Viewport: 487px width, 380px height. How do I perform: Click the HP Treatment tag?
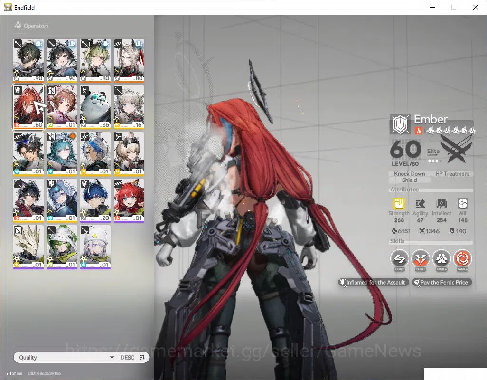(x=452, y=174)
